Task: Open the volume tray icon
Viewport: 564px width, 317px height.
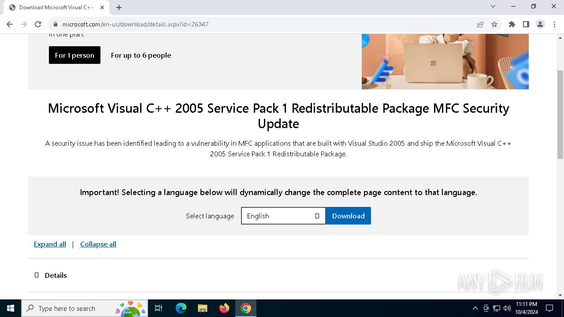Action: click(507, 308)
